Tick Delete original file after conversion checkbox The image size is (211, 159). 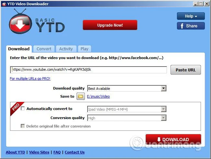coord(23,126)
